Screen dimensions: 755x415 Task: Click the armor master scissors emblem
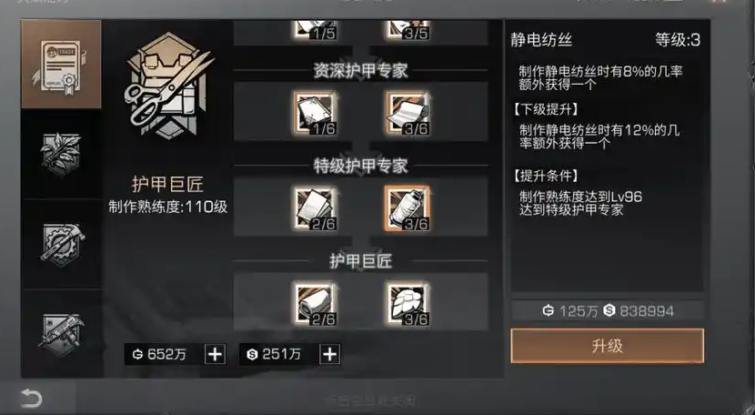click(168, 86)
